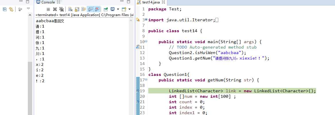The image size is (335, 115).
Task: Click the 'x:2' console output line
Action: (x=40, y=65)
